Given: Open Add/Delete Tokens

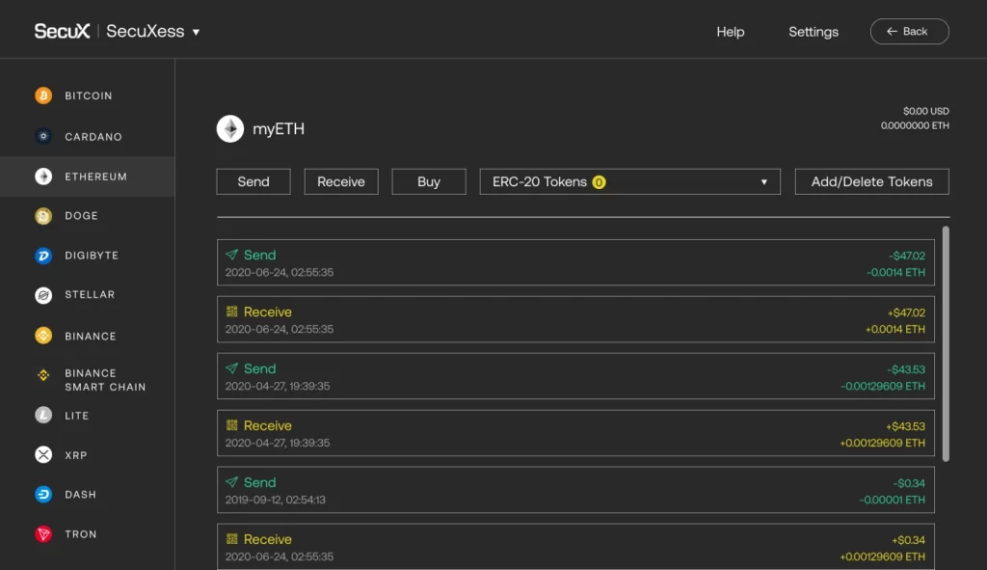Looking at the screenshot, I should (871, 181).
